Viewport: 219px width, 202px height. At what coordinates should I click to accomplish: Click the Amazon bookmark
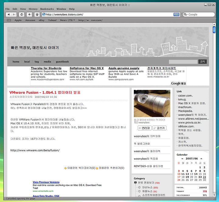[30, 20]
